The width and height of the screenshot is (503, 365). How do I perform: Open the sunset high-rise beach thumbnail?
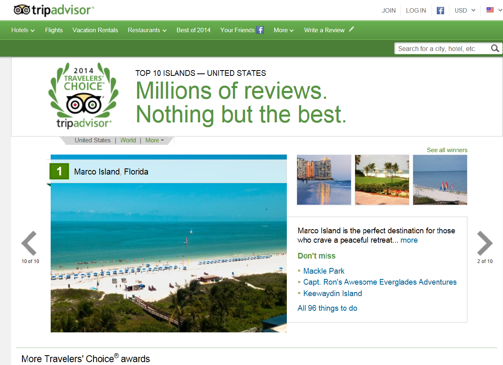pyautogui.click(x=324, y=180)
